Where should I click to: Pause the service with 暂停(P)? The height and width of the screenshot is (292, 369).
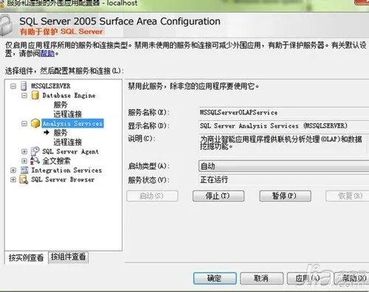click(285, 196)
